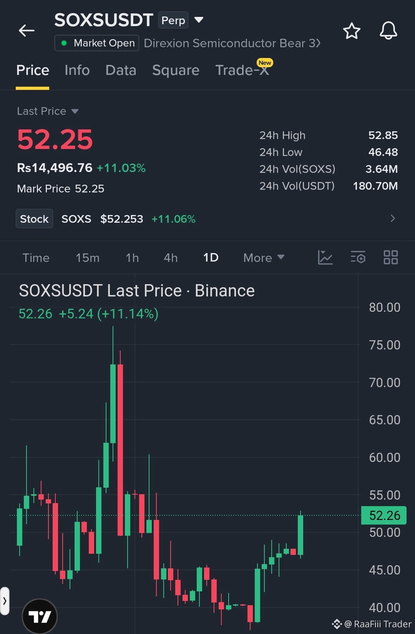The height and width of the screenshot is (634, 415).
Task: Tap the +11.06% stock change
Action: click(x=173, y=219)
